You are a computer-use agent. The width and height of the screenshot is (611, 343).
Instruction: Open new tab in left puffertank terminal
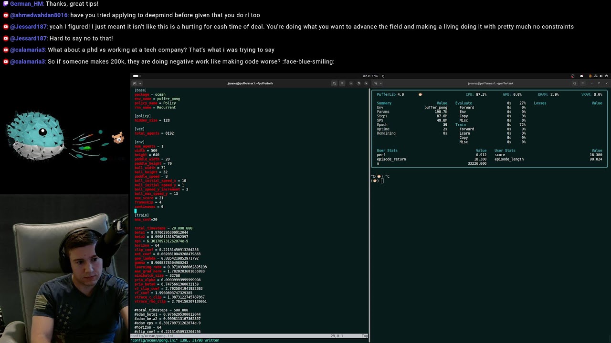pos(135,83)
